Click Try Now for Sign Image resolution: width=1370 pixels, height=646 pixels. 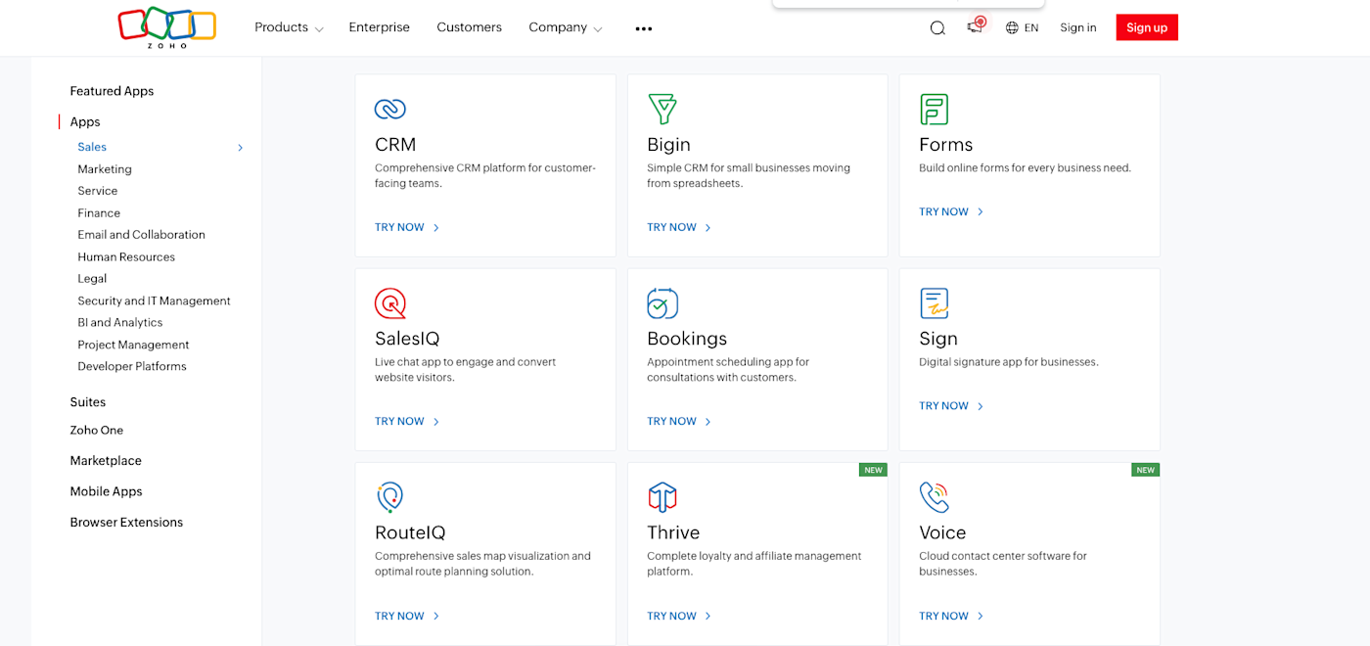click(943, 406)
